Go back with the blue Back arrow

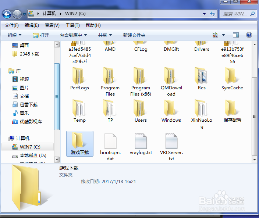click(x=7, y=14)
